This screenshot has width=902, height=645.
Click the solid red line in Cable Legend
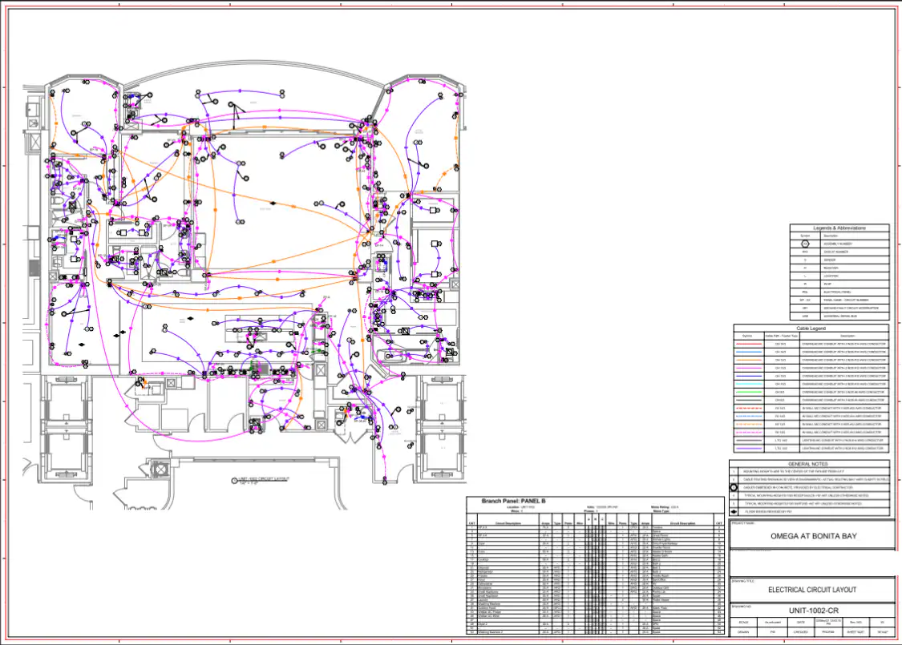click(749, 344)
